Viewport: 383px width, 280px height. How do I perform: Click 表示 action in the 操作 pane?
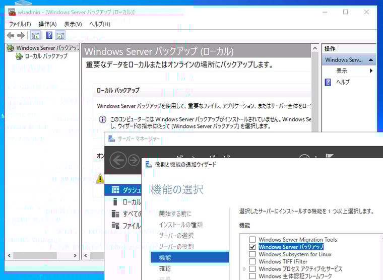point(342,71)
